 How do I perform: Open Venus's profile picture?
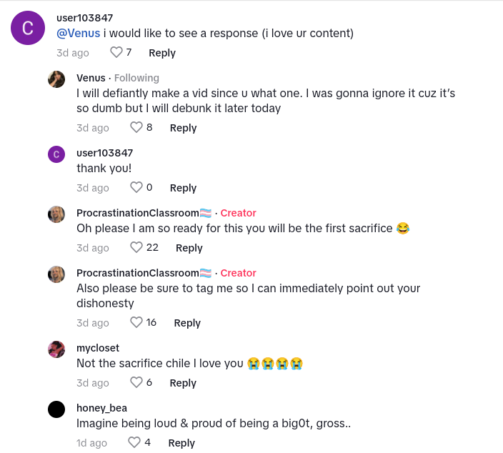click(56, 79)
